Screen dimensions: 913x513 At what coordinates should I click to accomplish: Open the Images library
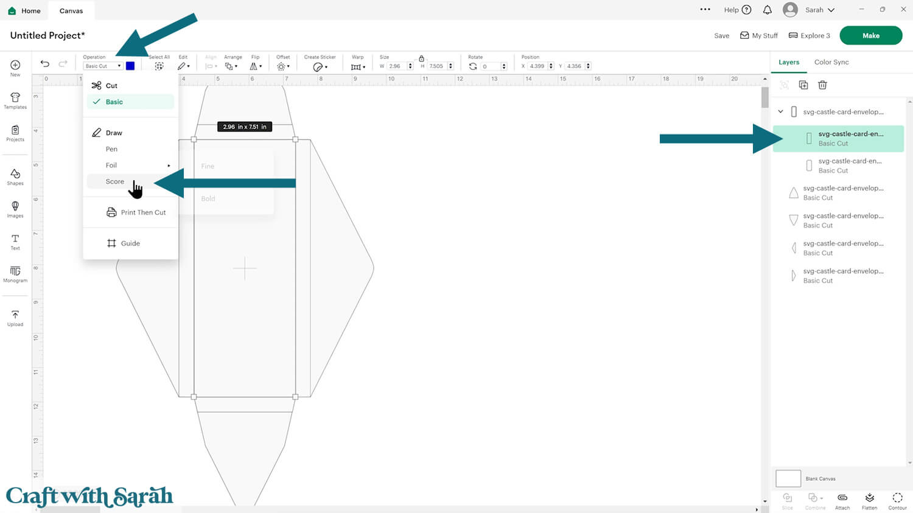coord(15,209)
